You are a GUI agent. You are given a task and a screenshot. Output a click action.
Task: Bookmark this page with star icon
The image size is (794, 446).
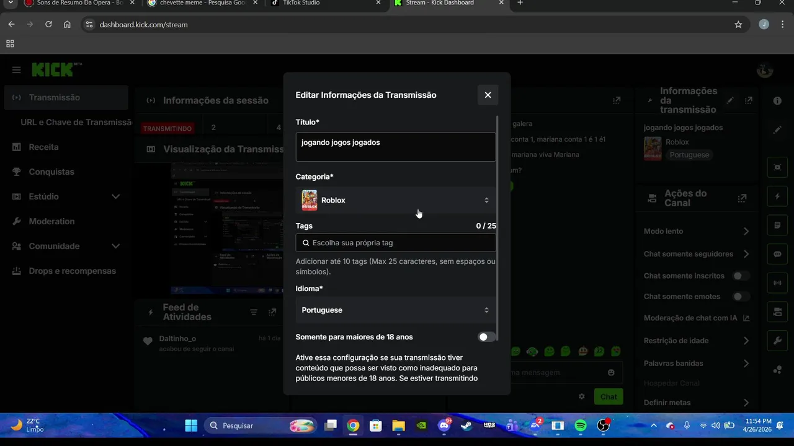[738, 25]
